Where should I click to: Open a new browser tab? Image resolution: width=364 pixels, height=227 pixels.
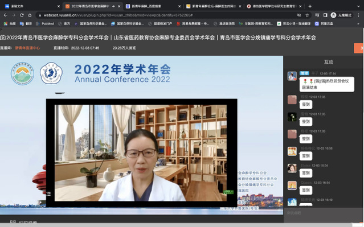coord(310,6)
